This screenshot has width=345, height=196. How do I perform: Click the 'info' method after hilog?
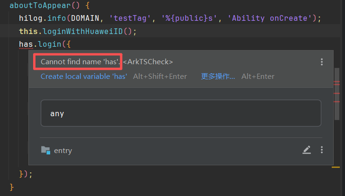[x=57, y=18]
